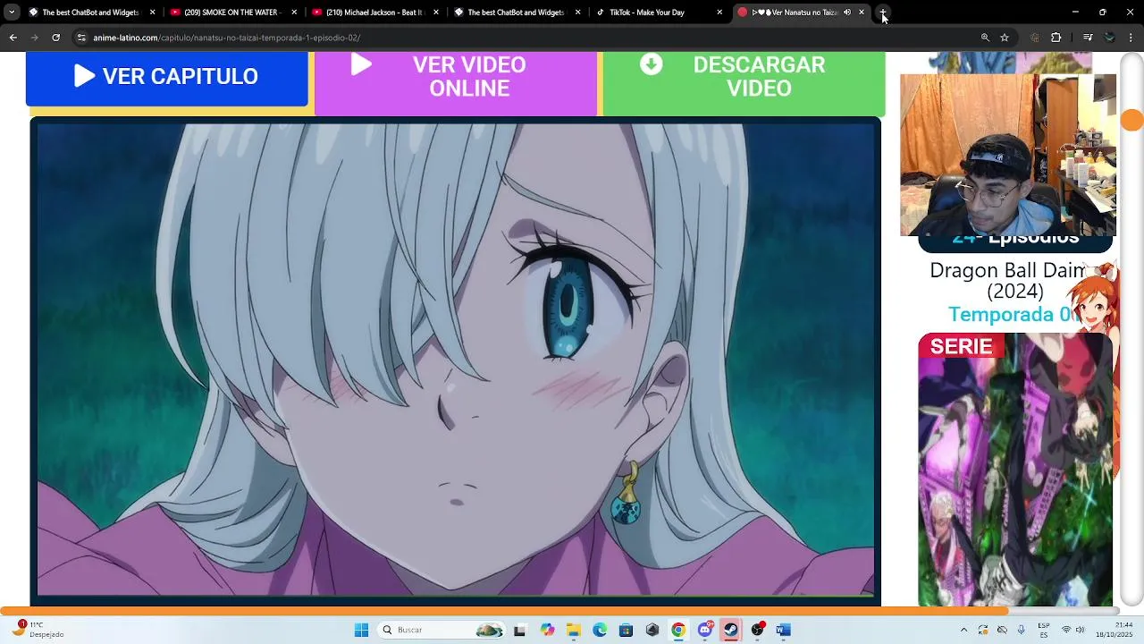Open Microsoft Word from the taskbar
Viewport: 1144px width, 644px height.
coord(784,630)
